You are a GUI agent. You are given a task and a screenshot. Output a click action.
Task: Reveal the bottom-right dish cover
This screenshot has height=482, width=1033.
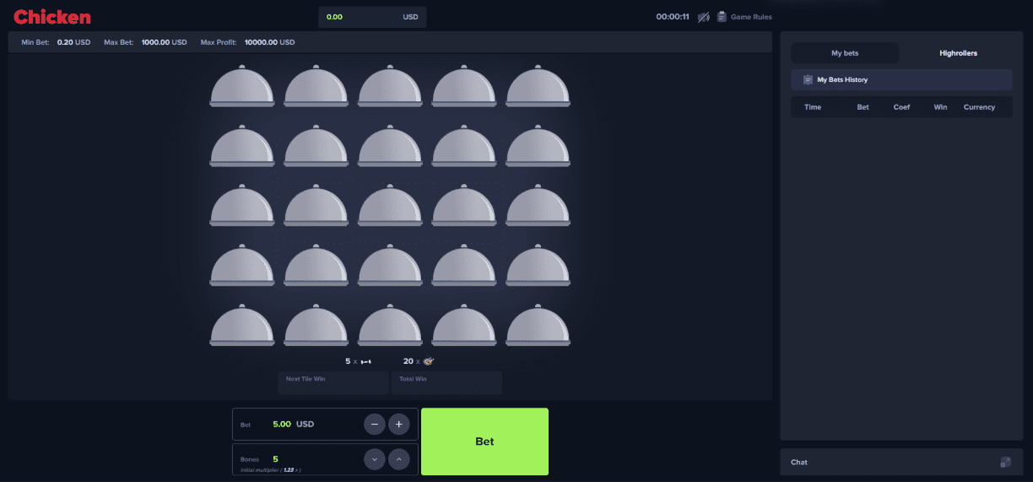(538, 327)
